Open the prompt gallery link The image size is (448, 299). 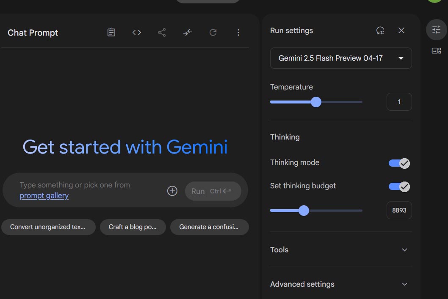tap(44, 196)
